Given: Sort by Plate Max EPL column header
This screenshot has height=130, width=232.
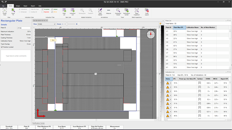Looking at the screenshot, I should [179, 27].
